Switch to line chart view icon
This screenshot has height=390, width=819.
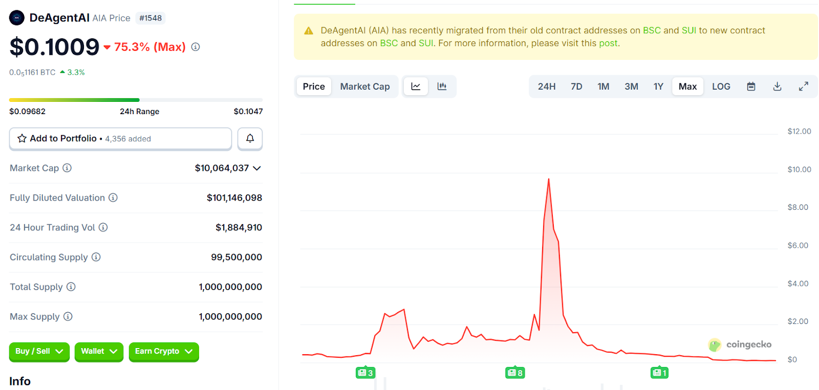pyautogui.click(x=416, y=86)
